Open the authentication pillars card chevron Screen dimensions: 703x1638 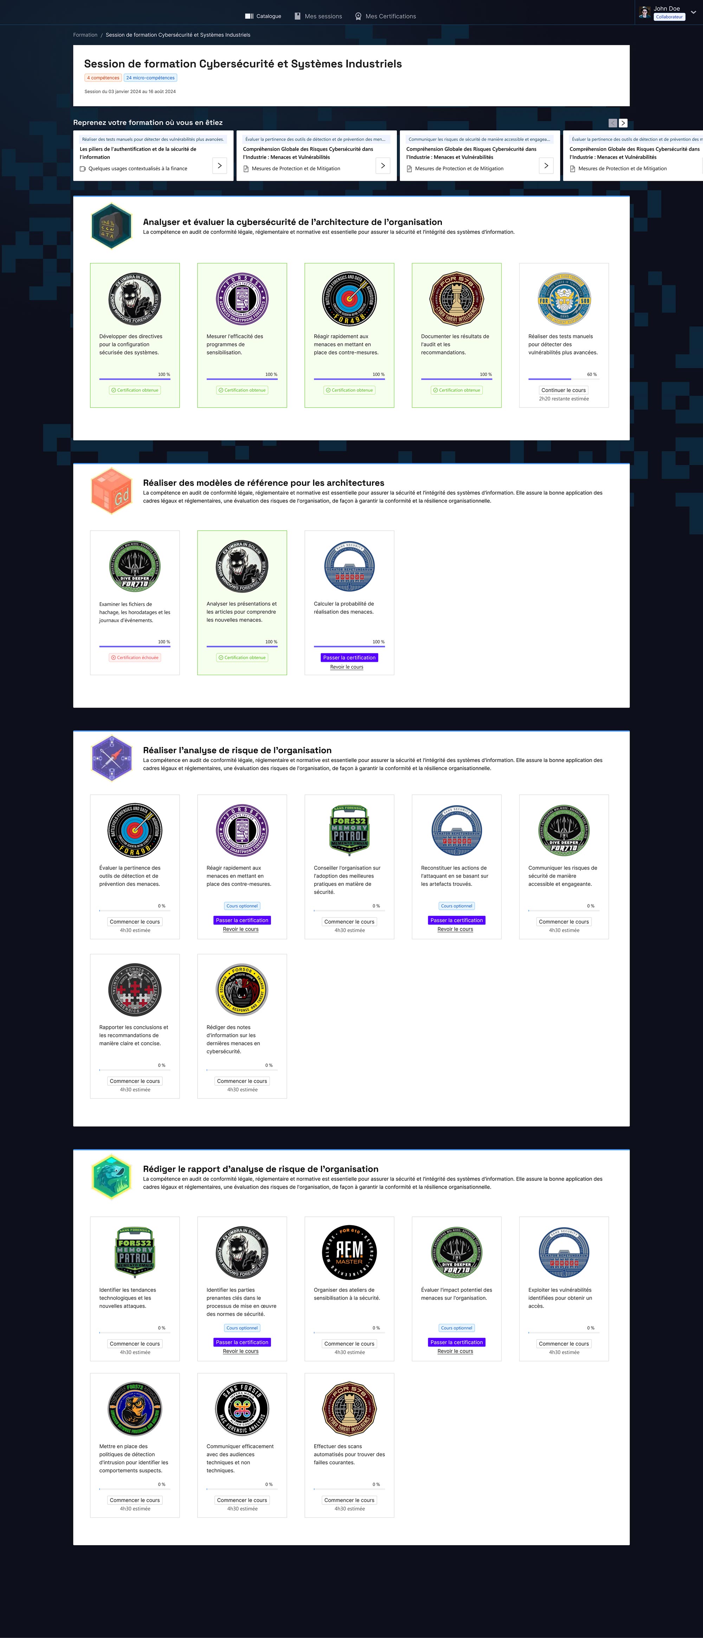pyautogui.click(x=219, y=166)
